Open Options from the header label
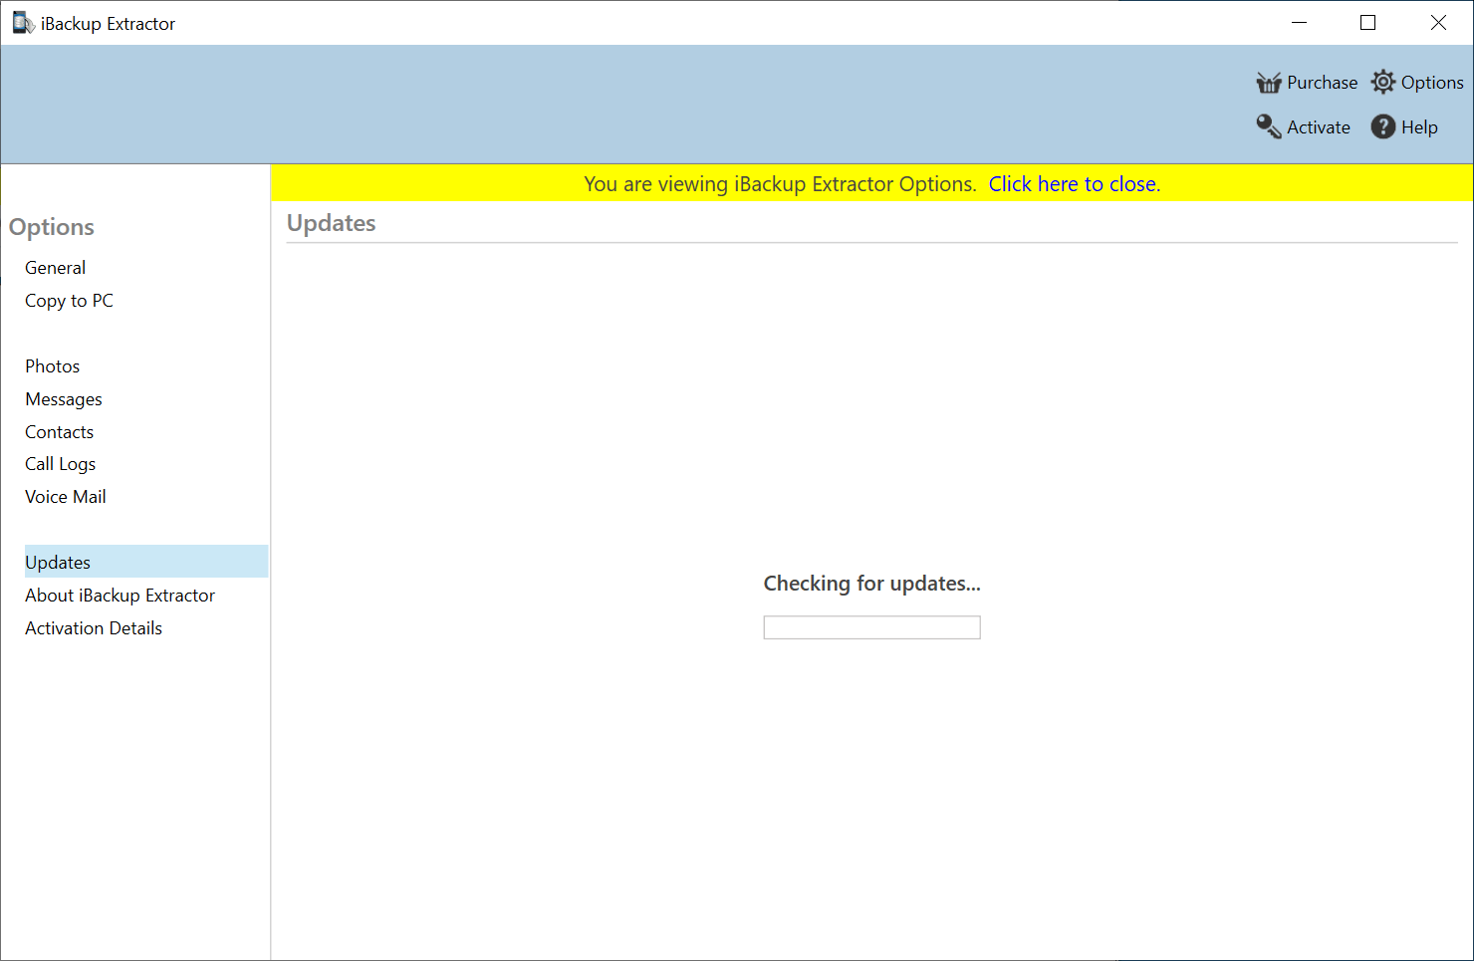Image resolution: width=1474 pixels, height=961 pixels. click(x=1432, y=83)
